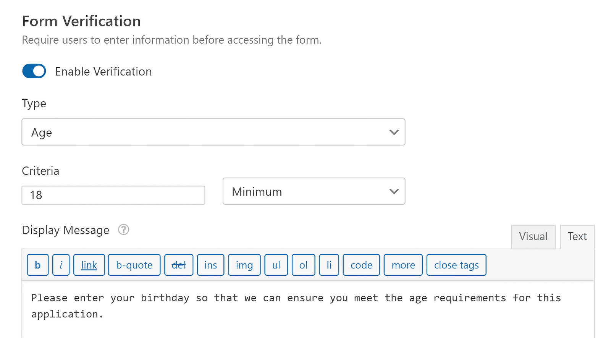This screenshot has width=611, height=338.
Task: View the Display Message help tooltip
Action: point(123,230)
